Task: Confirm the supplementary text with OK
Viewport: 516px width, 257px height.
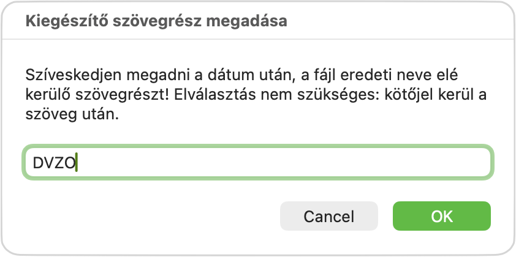Action: 441,216
